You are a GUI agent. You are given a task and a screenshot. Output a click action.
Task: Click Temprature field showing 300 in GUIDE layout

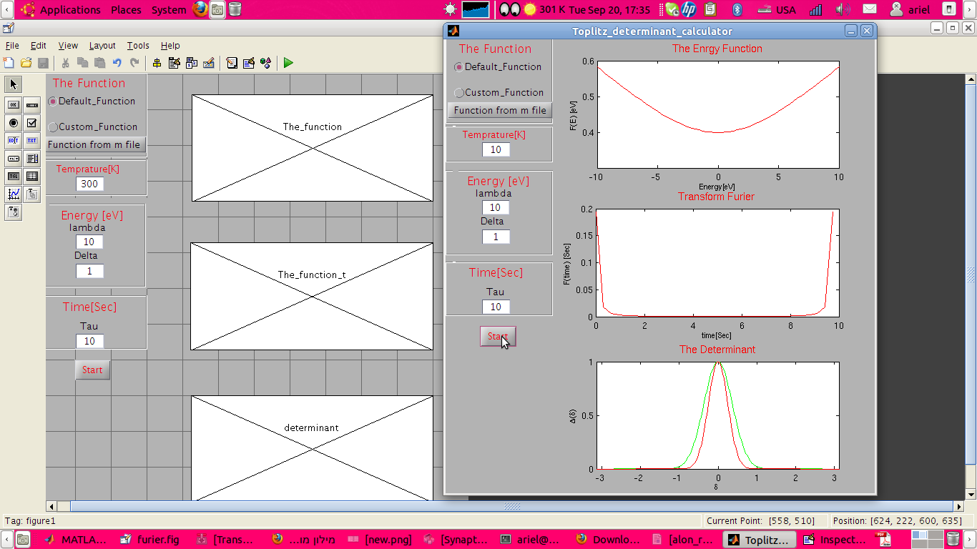[89, 184]
